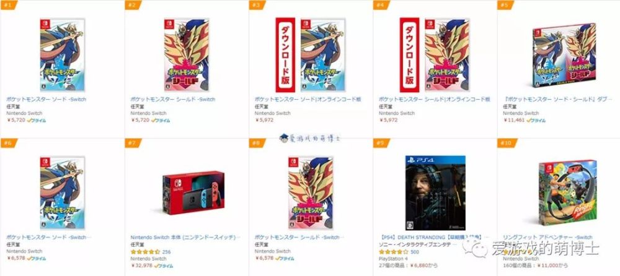Select the #4 Shield download version image
Viewport: 620px width, 276px height.
coord(435,55)
